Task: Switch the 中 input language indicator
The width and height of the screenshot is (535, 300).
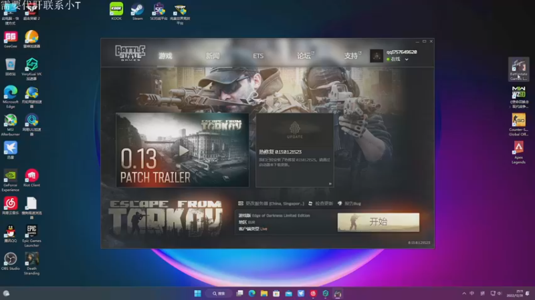Action: click(x=472, y=293)
